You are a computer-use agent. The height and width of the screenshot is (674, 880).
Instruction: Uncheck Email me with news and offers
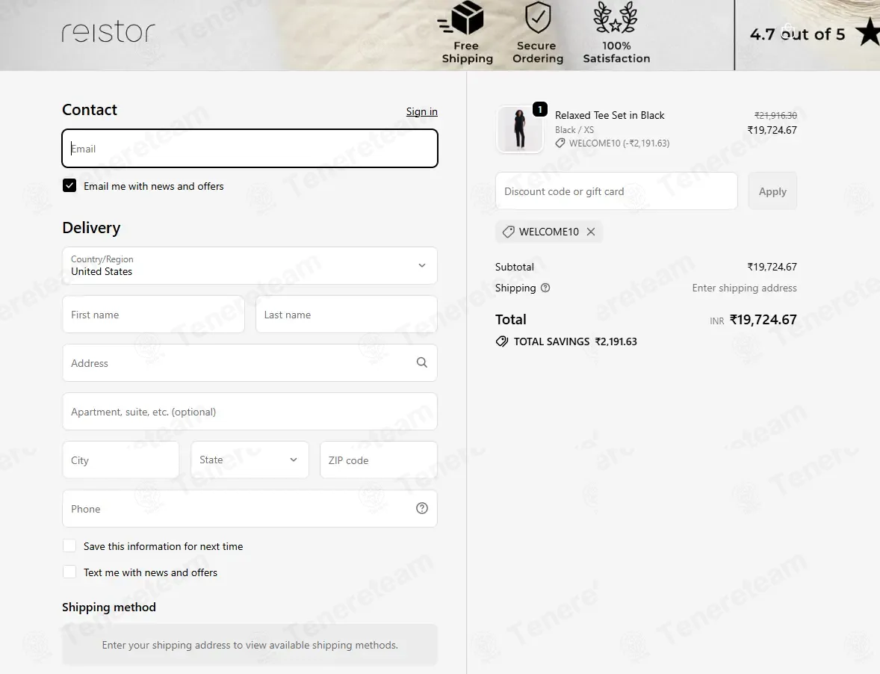[x=69, y=186]
